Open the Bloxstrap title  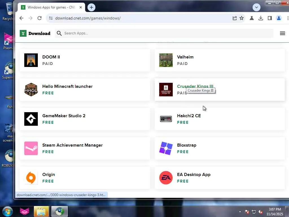187,145
